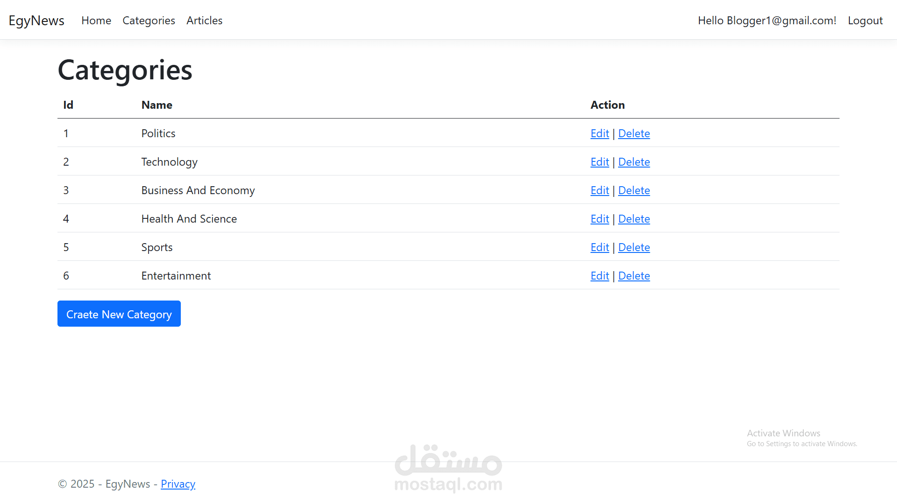Delete the Technology category

634,162
